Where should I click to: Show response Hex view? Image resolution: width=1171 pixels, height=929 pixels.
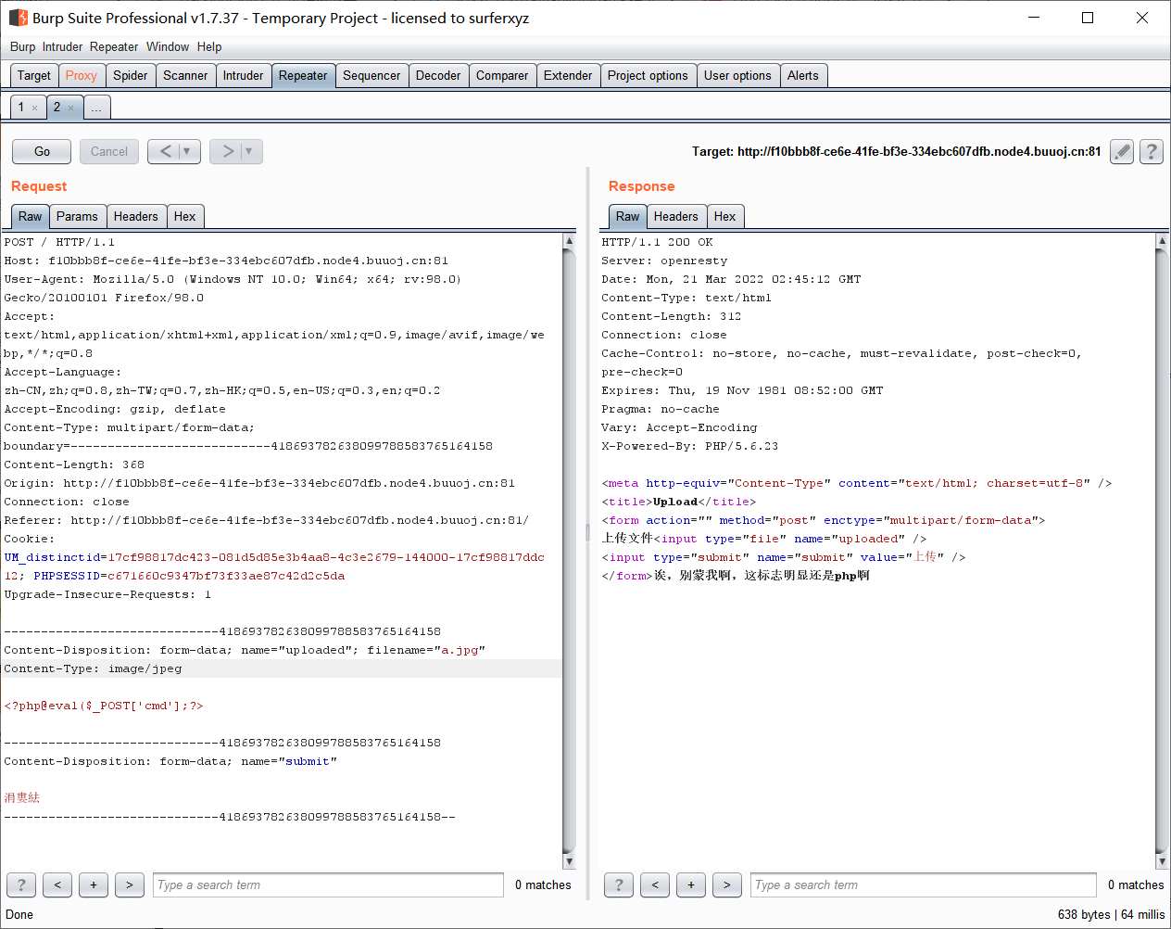[x=725, y=217]
